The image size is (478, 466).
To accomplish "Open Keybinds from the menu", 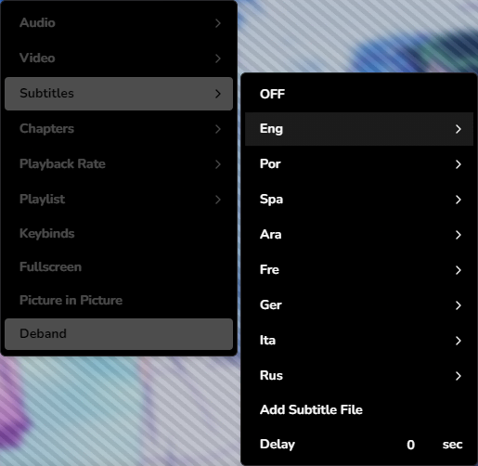I will (119, 234).
